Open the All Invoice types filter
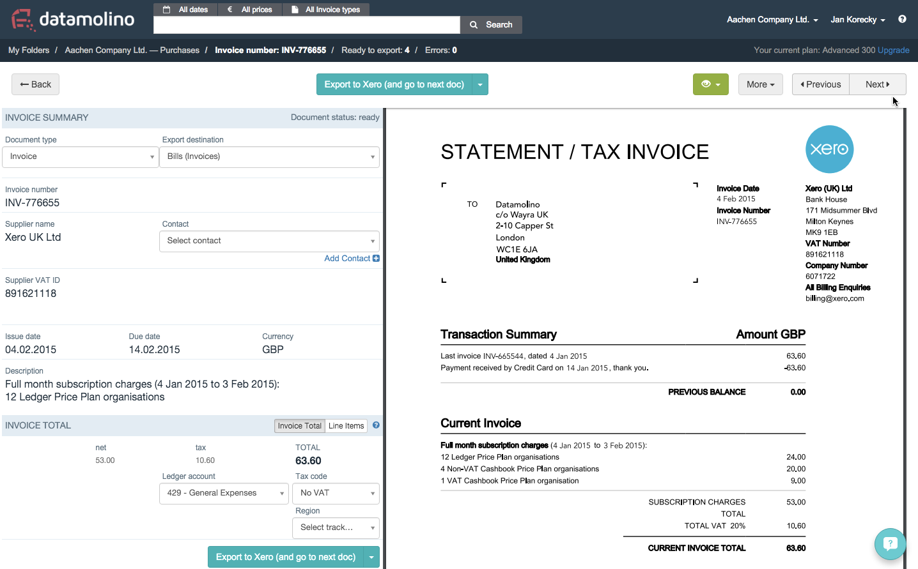The width and height of the screenshot is (918, 569). pyautogui.click(x=326, y=10)
